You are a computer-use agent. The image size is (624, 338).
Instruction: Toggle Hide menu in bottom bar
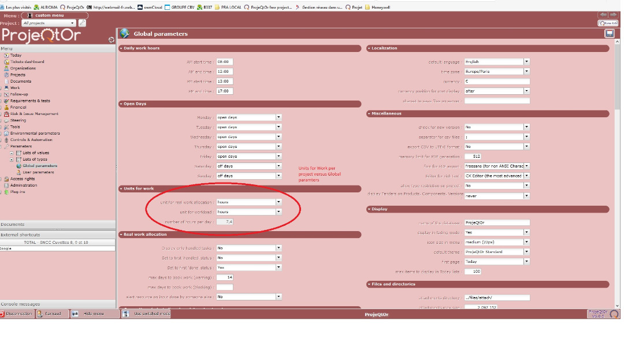coord(88,314)
